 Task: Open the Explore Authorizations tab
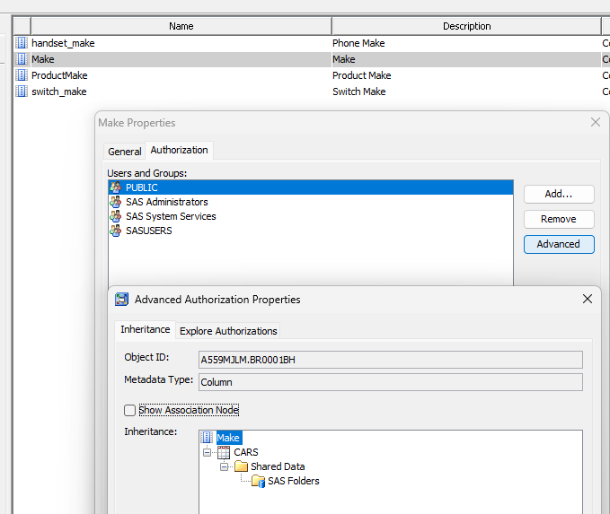[x=228, y=331]
